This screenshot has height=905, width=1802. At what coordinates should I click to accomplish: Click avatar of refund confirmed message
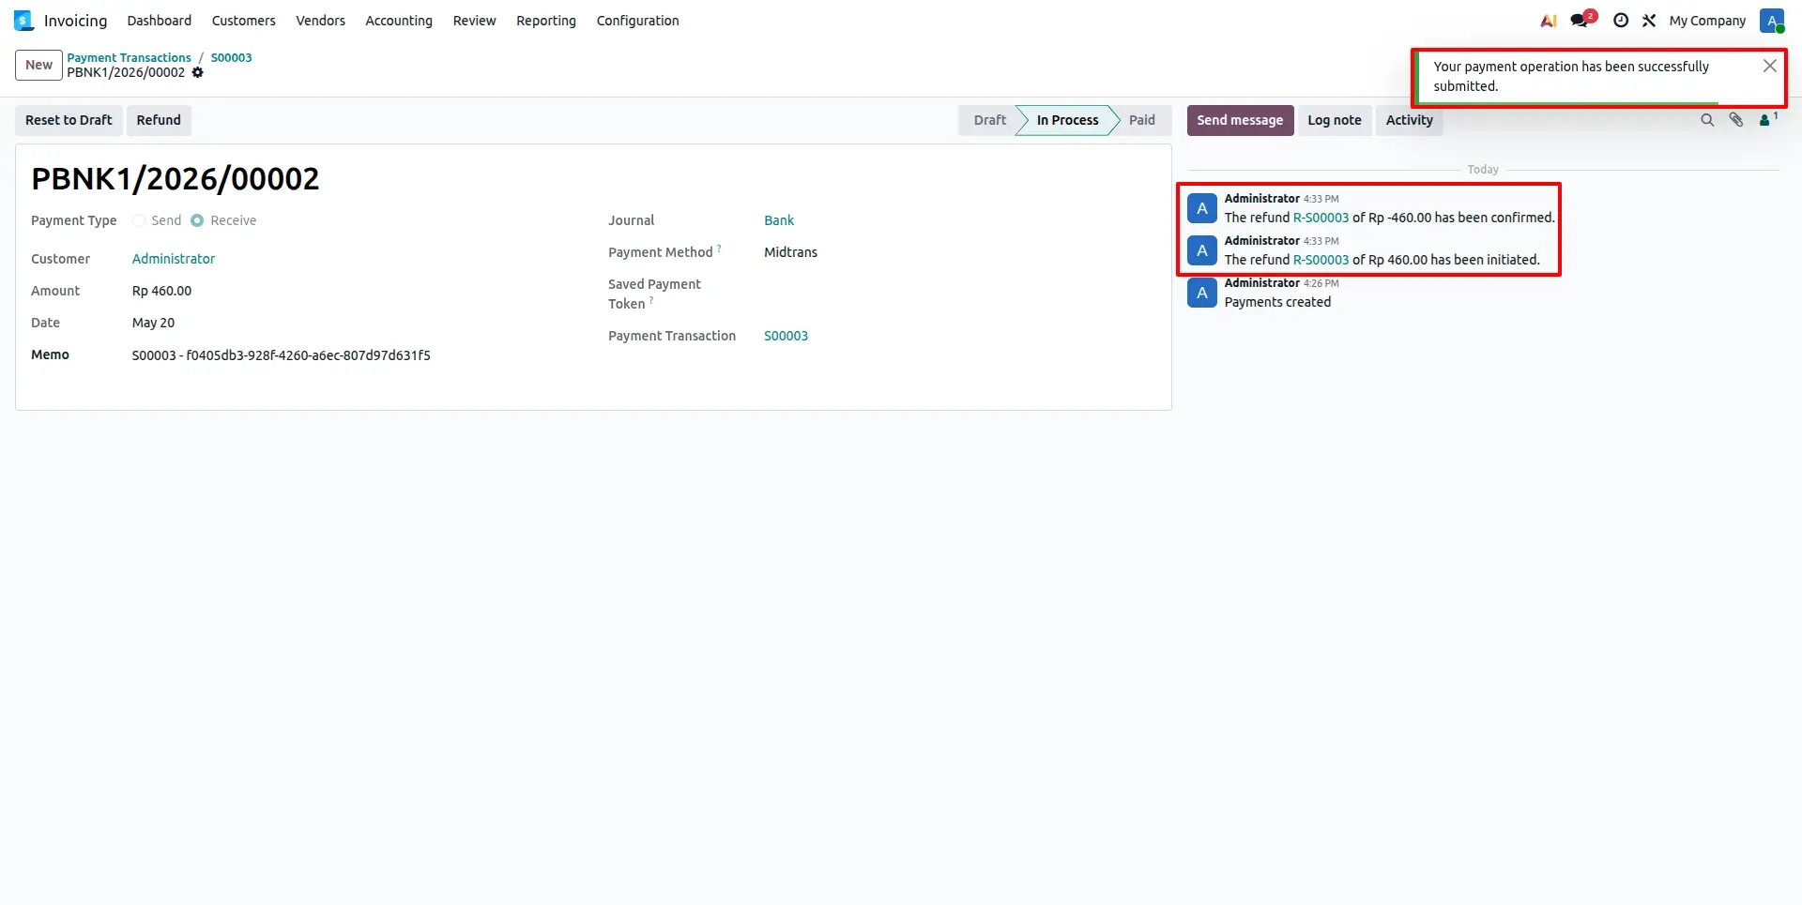pyautogui.click(x=1202, y=208)
